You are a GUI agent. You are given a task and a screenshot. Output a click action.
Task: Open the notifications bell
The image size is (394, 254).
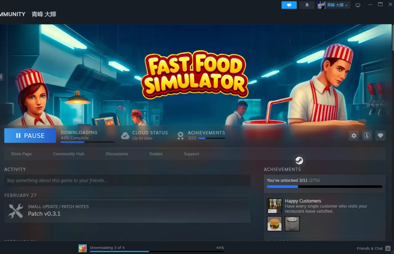[307, 5]
